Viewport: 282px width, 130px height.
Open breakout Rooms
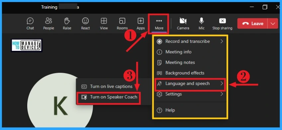(122, 24)
